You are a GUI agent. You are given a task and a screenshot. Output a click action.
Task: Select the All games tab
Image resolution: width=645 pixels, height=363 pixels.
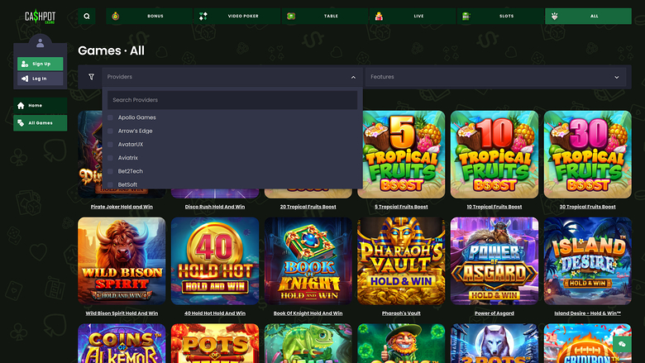tap(588, 16)
